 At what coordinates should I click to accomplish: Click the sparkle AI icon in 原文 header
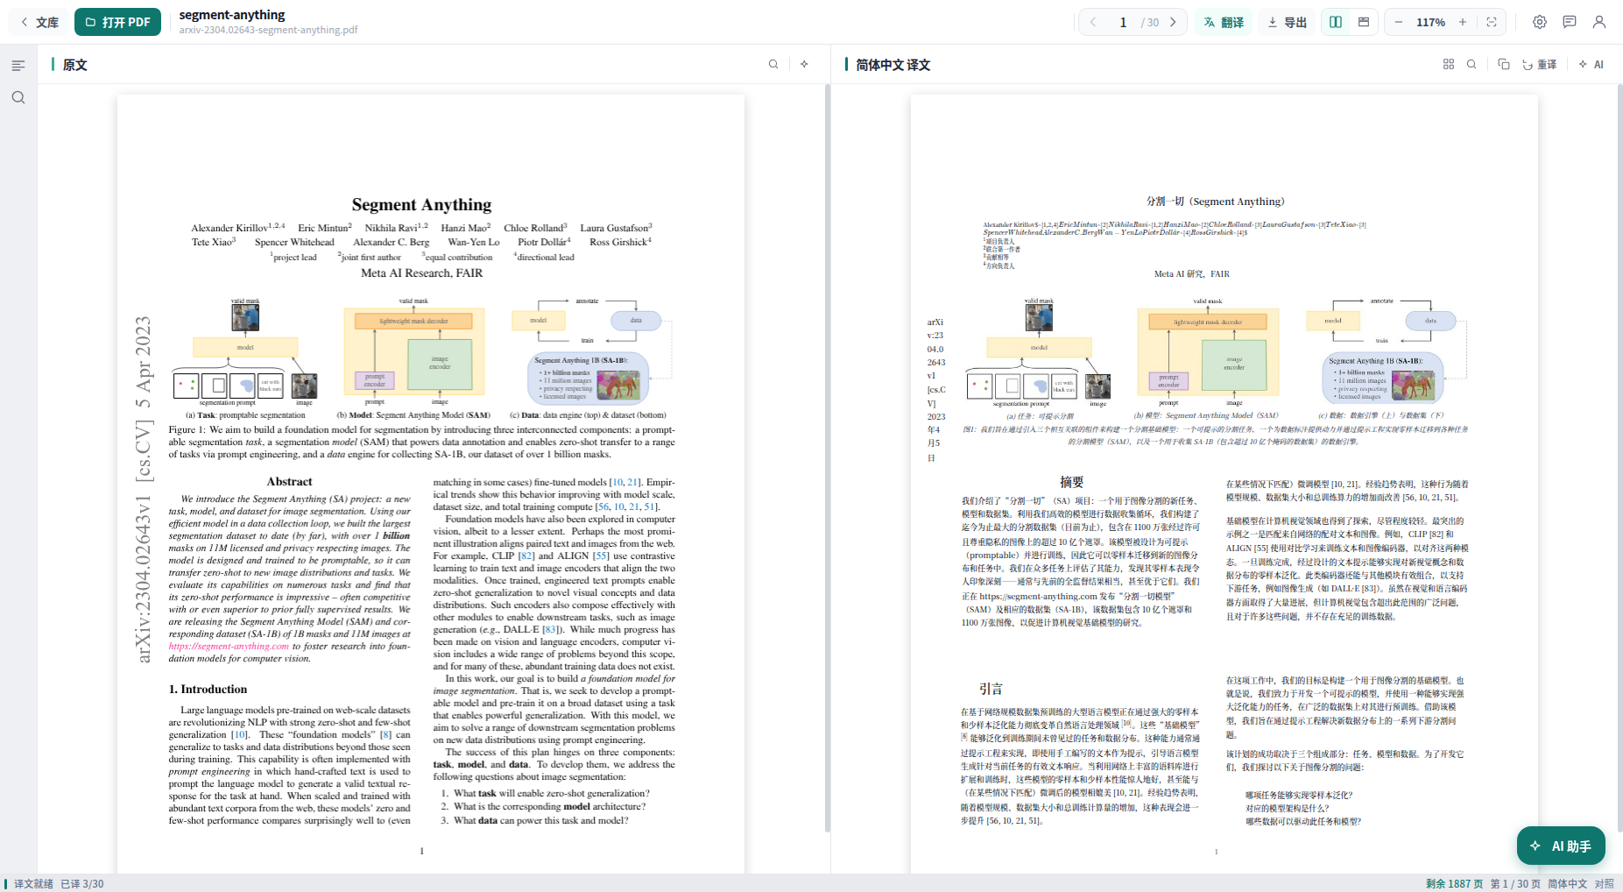(x=804, y=64)
